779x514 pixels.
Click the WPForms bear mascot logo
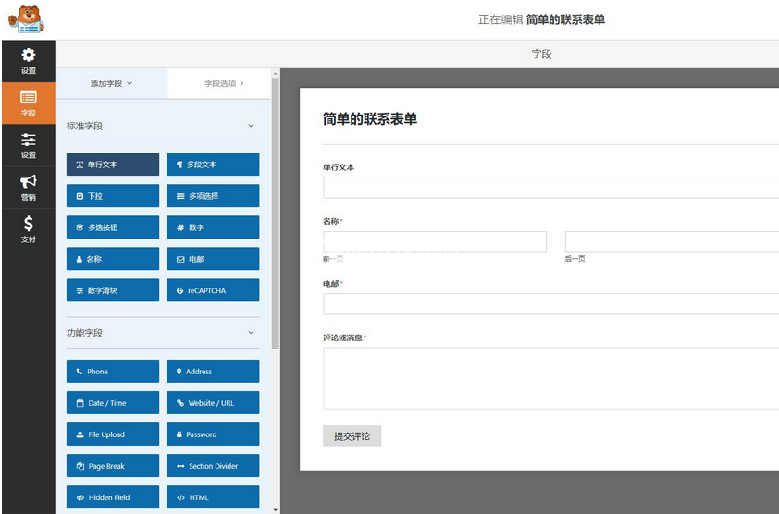click(x=26, y=18)
